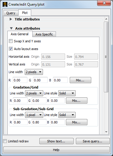Screen dimensions: 113x156
Task: Click Sub-Gradation B value field
Action: click(57, 122)
